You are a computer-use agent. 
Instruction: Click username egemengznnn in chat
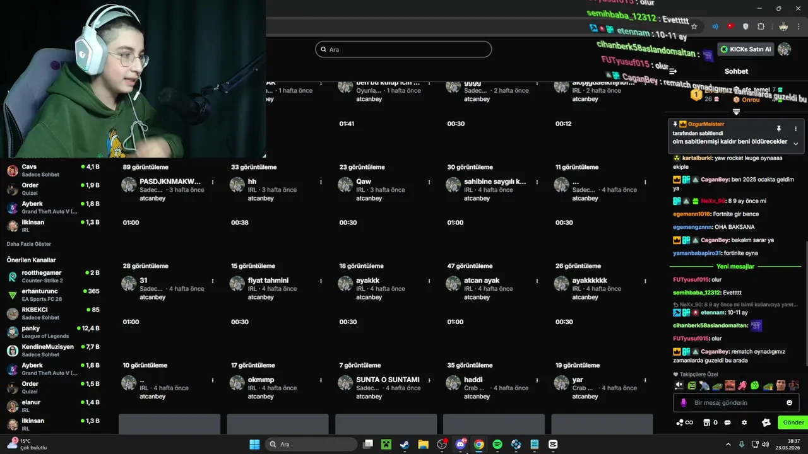tap(692, 227)
